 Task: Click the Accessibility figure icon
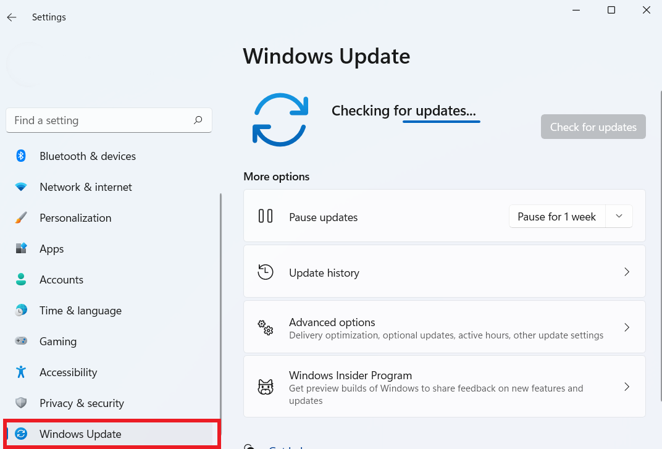point(21,372)
